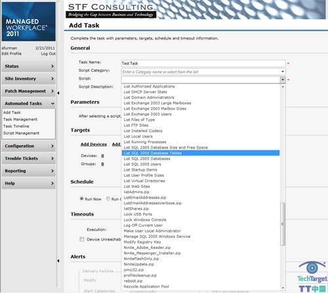The image size is (328, 293).
Task: Collapse the upper sidebar splitter arrow
Action: (58, 93)
